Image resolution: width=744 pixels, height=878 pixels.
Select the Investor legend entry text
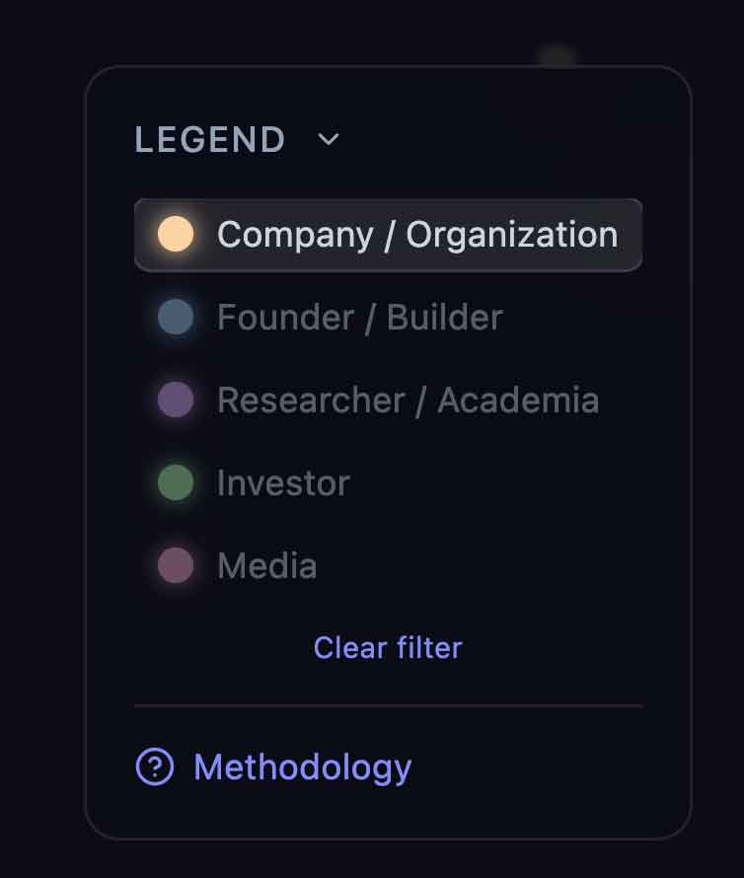point(283,483)
